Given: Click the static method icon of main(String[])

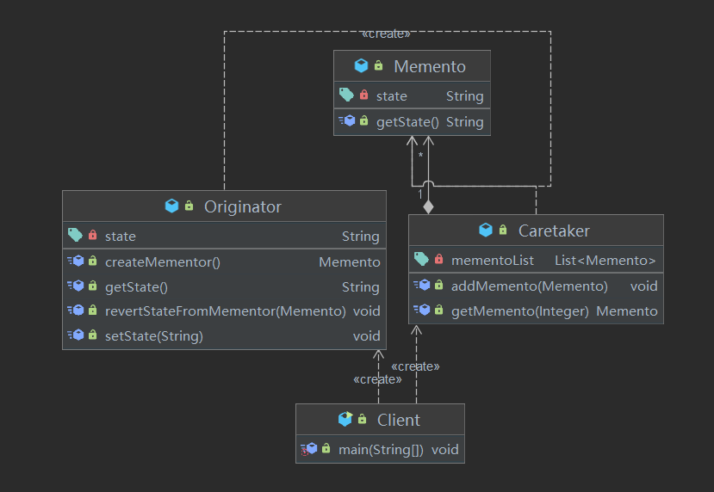Looking at the screenshot, I should click(x=308, y=449).
